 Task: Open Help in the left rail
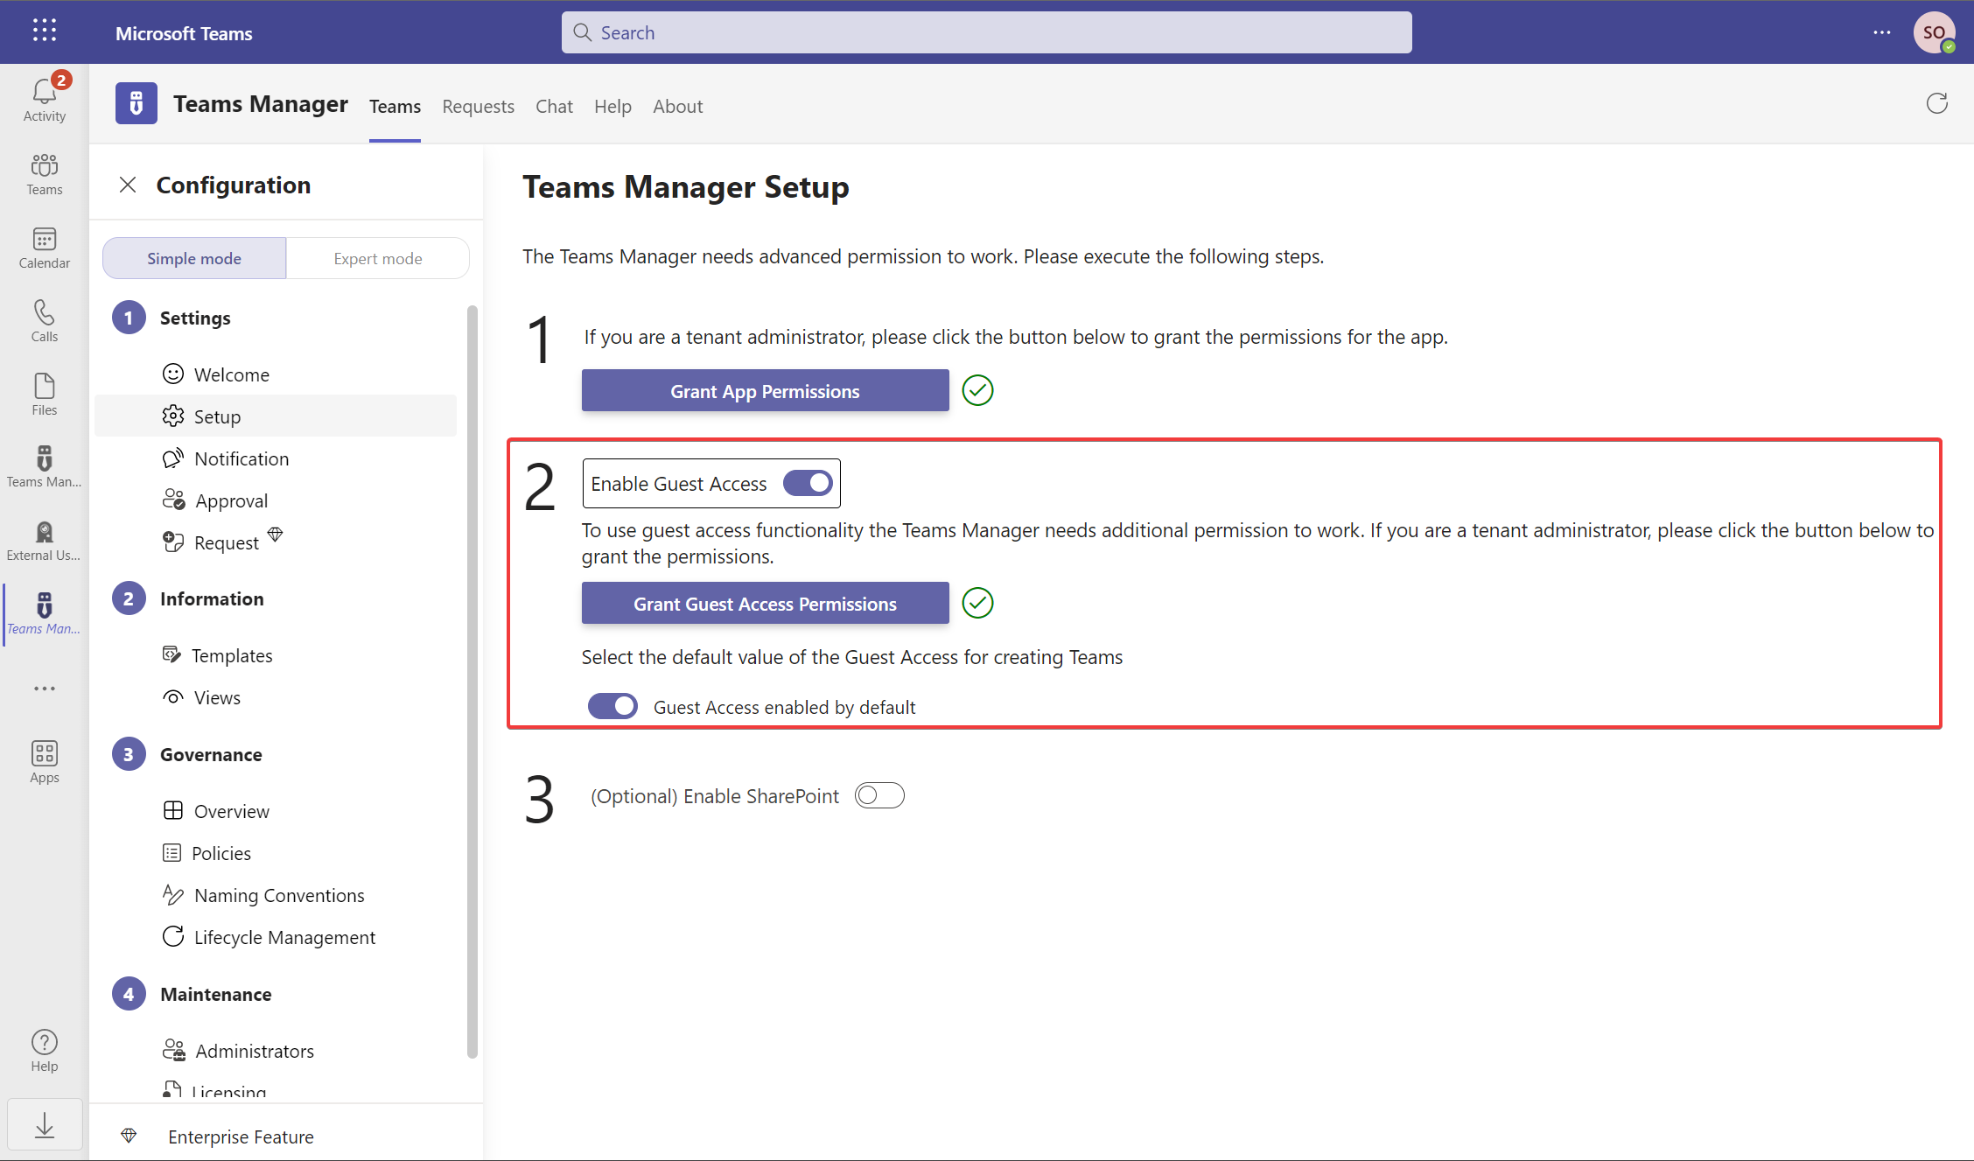tap(45, 1050)
